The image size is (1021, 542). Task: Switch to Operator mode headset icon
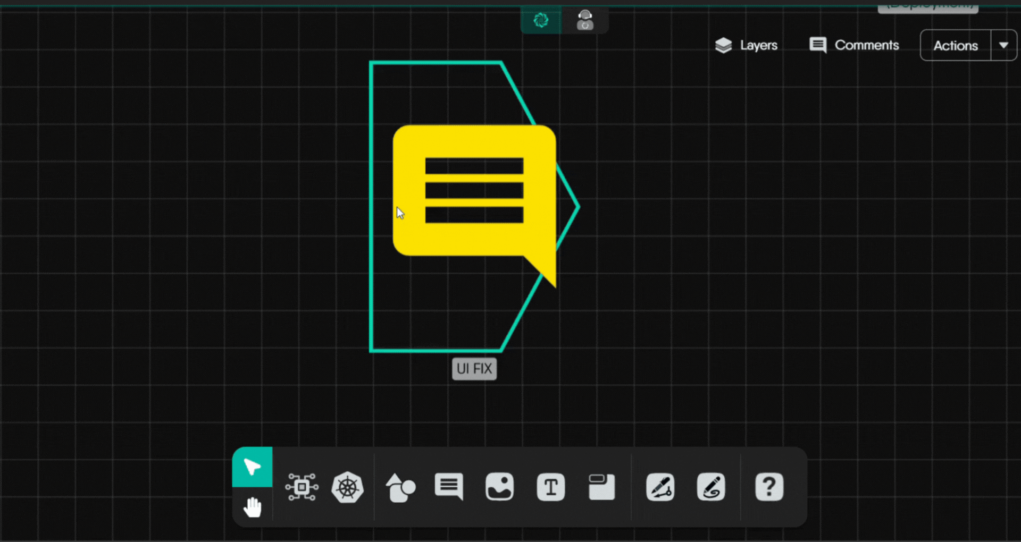pos(585,20)
